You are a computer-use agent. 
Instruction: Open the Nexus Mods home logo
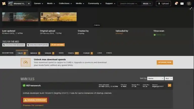click(4, 4)
